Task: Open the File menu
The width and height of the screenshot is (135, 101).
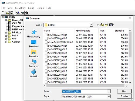Action: [x=3, y=8]
